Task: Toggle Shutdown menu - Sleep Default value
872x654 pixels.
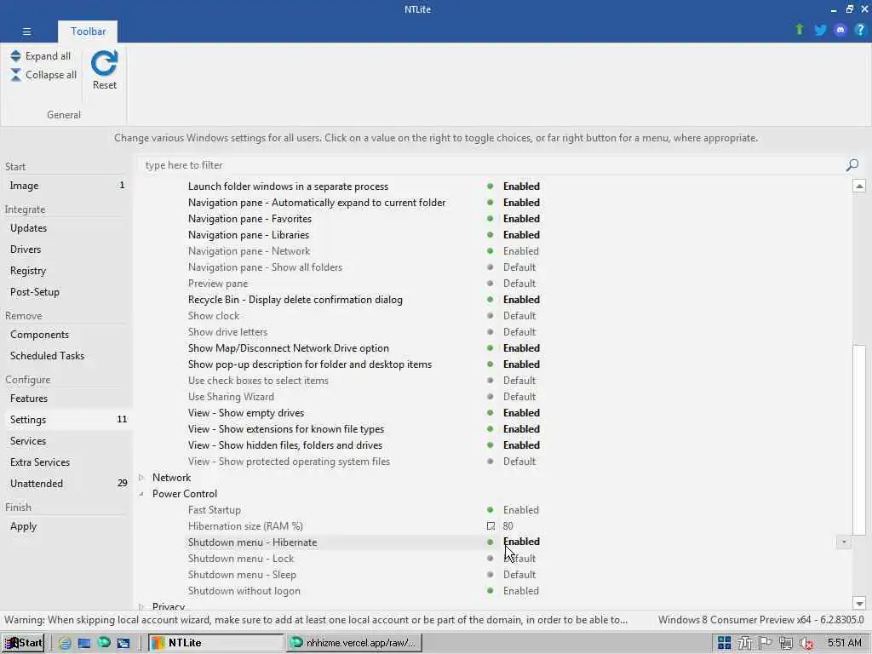Action: (519, 575)
